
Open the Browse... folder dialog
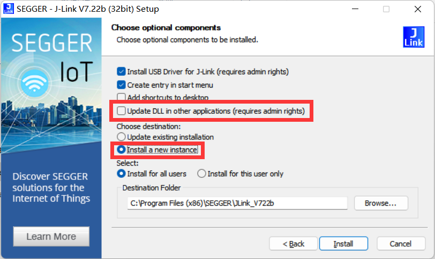pos(381,203)
